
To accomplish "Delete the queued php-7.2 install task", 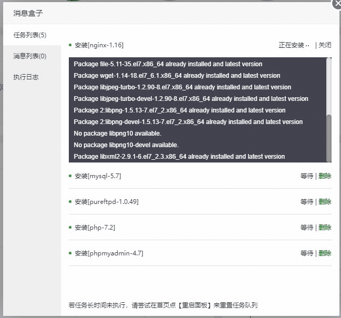I will pos(325,228).
